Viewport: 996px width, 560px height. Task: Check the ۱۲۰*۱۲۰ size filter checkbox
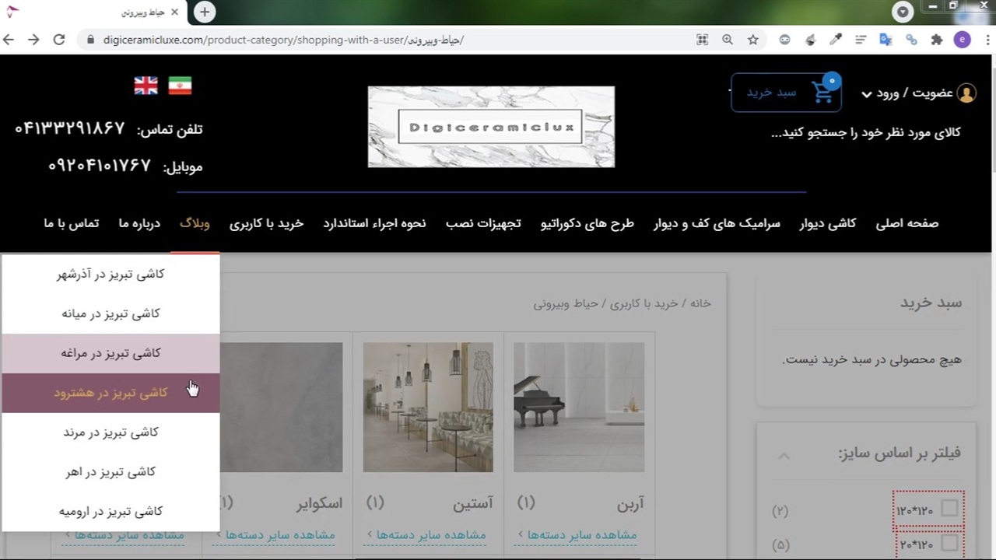[x=949, y=509]
